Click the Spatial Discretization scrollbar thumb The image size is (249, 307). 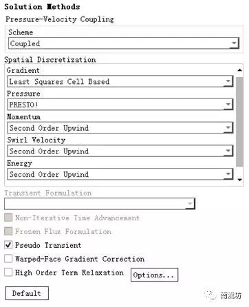click(239, 122)
